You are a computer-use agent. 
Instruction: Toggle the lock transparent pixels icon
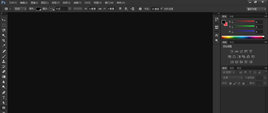tap(230, 83)
